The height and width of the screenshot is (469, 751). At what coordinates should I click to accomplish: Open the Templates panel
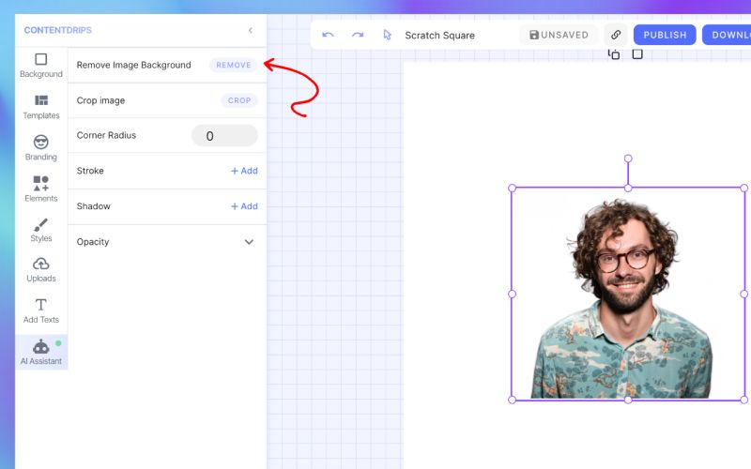[x=41, y=107]
